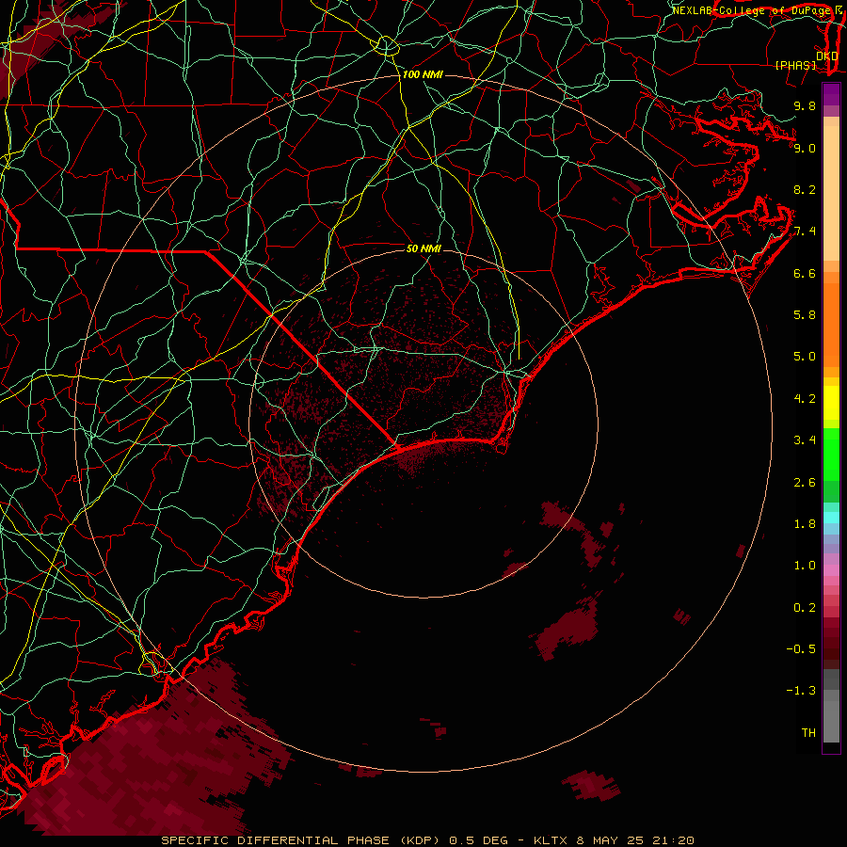Select the 3.4 scale value
This screenshot has width=847, height=847.
(805, 440)
